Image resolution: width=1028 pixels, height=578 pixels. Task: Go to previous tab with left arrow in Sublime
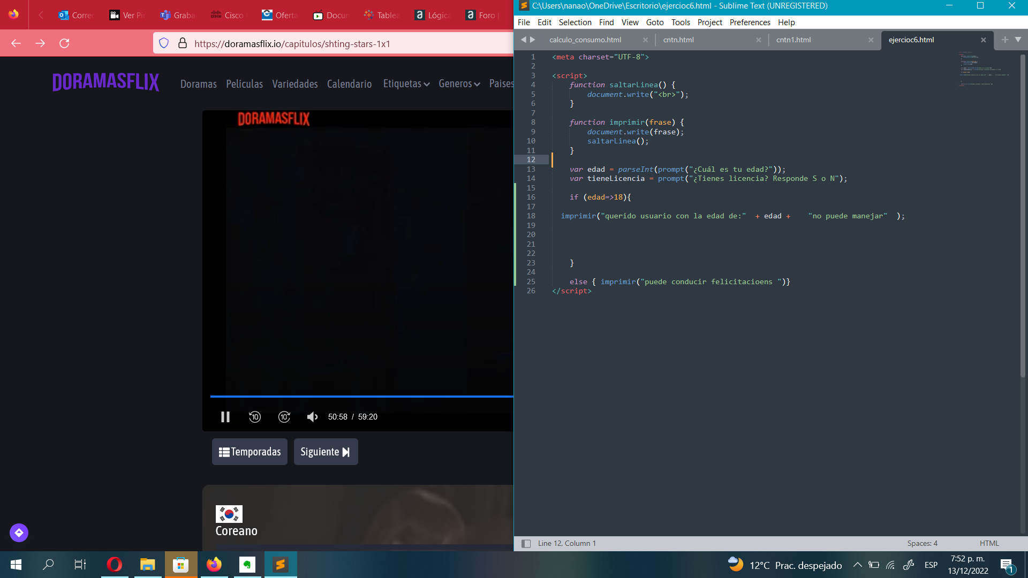point(524,40)
